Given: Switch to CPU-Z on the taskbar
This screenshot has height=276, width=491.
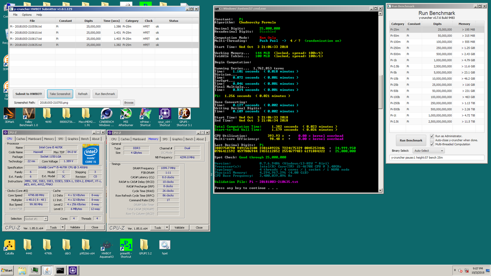Looking at the screenshot, I should pos(73,270).
